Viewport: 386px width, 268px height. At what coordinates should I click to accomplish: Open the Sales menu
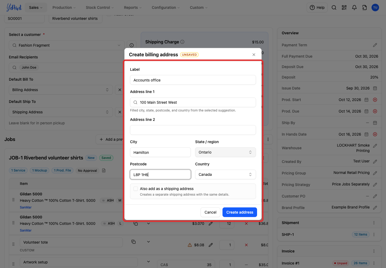point(36,8)
